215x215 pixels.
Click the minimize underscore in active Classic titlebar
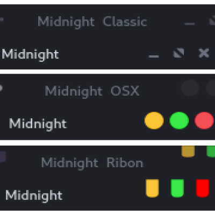pos(154,56)
